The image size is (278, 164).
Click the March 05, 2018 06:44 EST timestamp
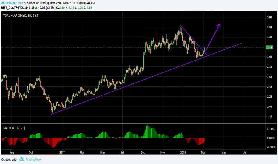pos(79,3)
